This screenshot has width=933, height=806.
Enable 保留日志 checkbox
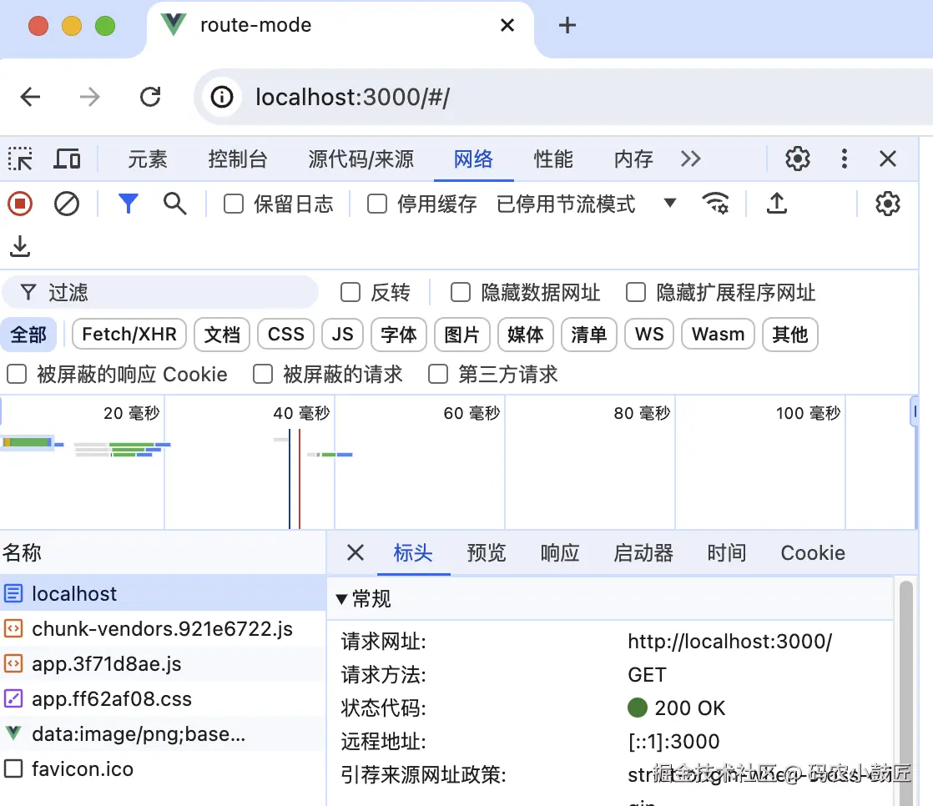[234, 204]
